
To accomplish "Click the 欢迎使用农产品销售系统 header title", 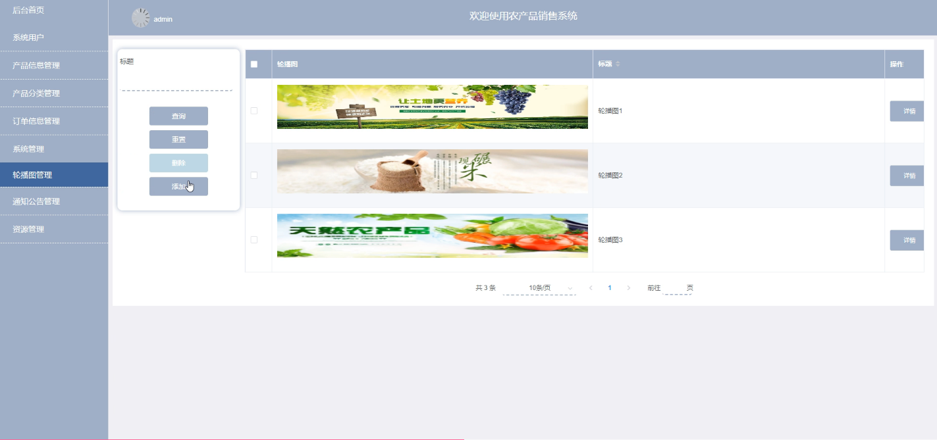I will coord(523,16).
